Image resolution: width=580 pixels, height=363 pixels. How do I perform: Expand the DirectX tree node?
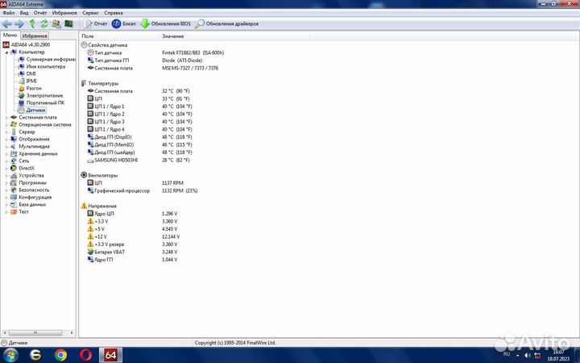6,168
